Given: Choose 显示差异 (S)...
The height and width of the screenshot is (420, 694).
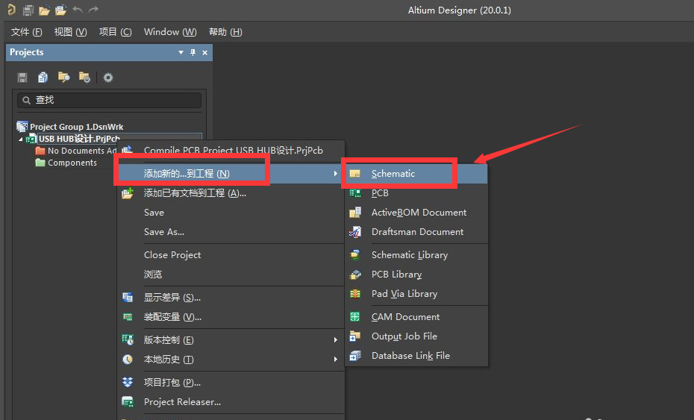Looking at the screenshot, I should click(231, 298).
